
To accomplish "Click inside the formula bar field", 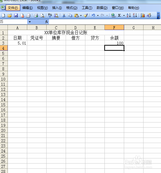I will [105, 22].
